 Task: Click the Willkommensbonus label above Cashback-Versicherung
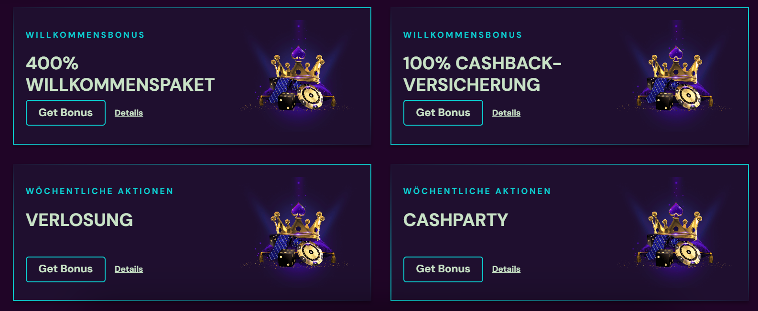[x=463, y=35]
